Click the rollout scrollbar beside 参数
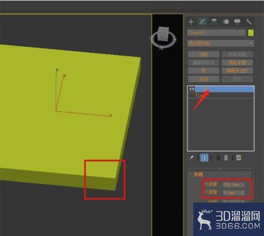 pyautogui.click(x=254, y=187)
